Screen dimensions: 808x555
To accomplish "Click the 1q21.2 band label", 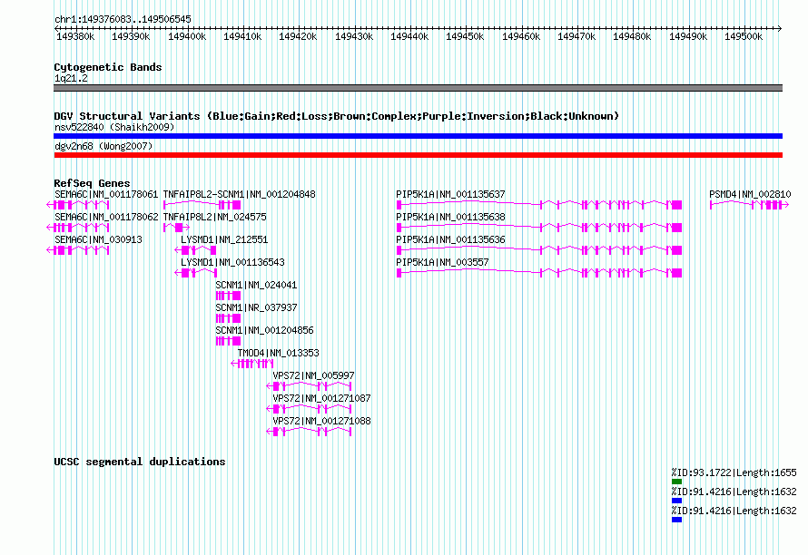I will pyautogui.click(x=71, y=78).
